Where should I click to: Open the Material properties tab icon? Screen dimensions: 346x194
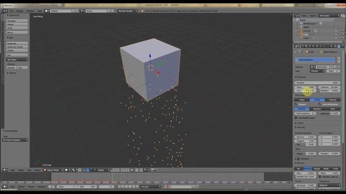[331, 46]
